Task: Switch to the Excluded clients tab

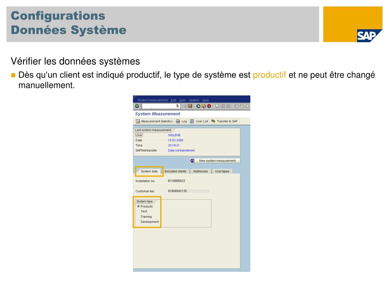Action: pyautogui.click(x=176, y=171)
